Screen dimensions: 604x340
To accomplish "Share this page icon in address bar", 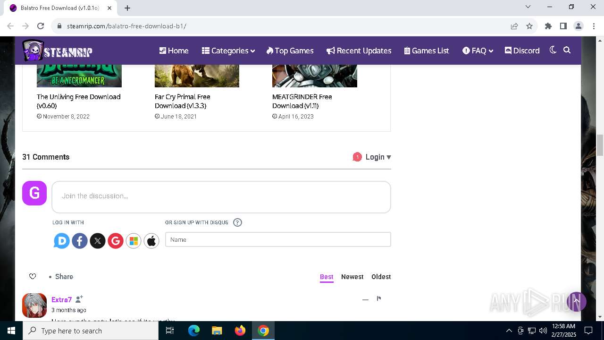I will (514, 26).
